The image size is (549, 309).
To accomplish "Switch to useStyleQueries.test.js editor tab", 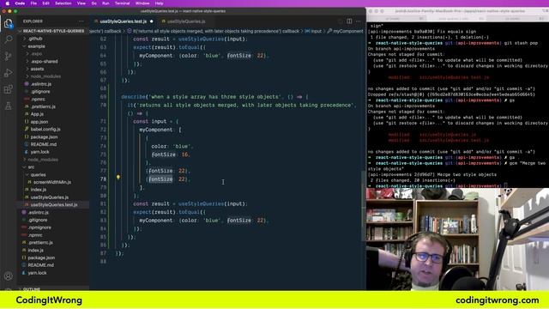I will 124,21.
